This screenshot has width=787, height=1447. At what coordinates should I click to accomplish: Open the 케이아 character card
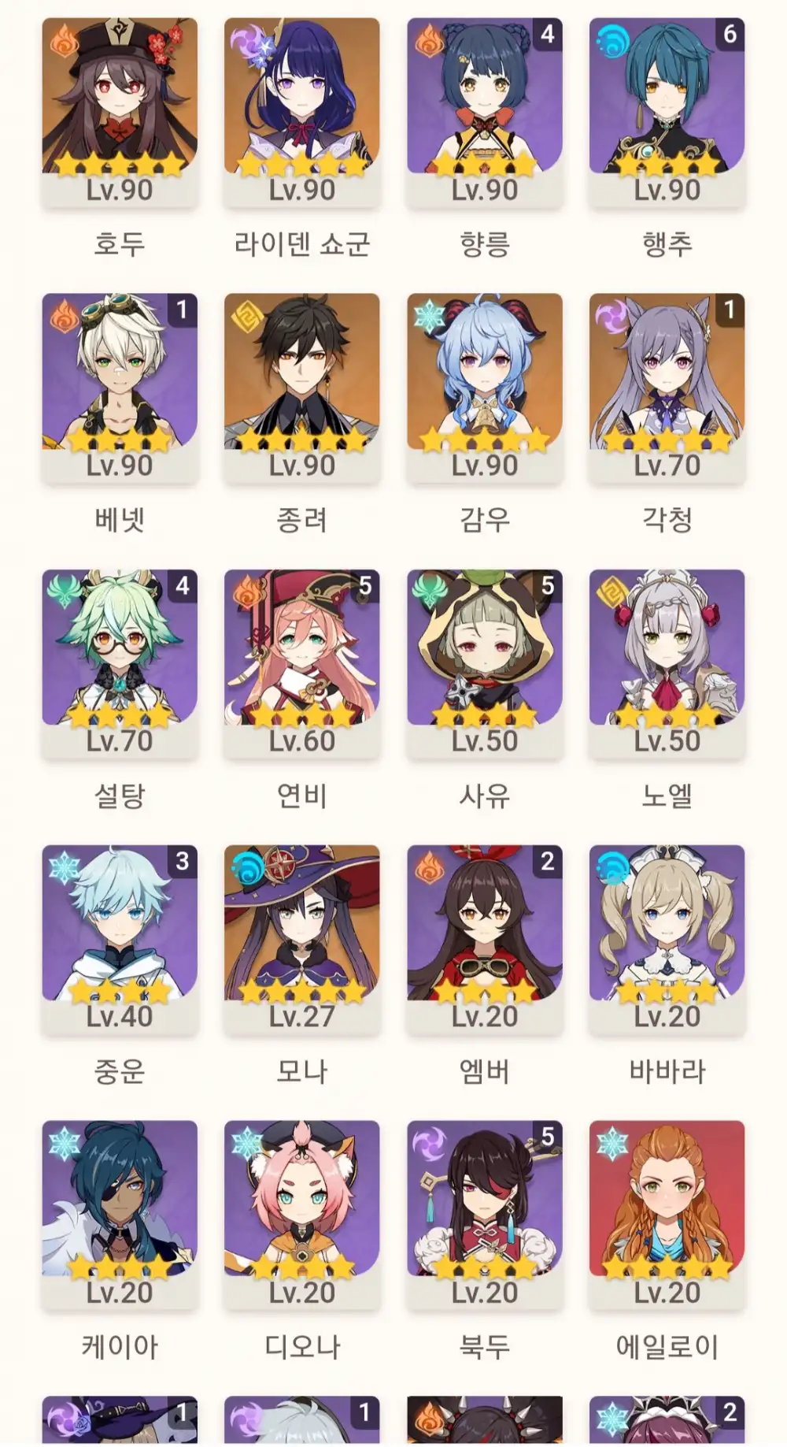tap(120, 1215)
